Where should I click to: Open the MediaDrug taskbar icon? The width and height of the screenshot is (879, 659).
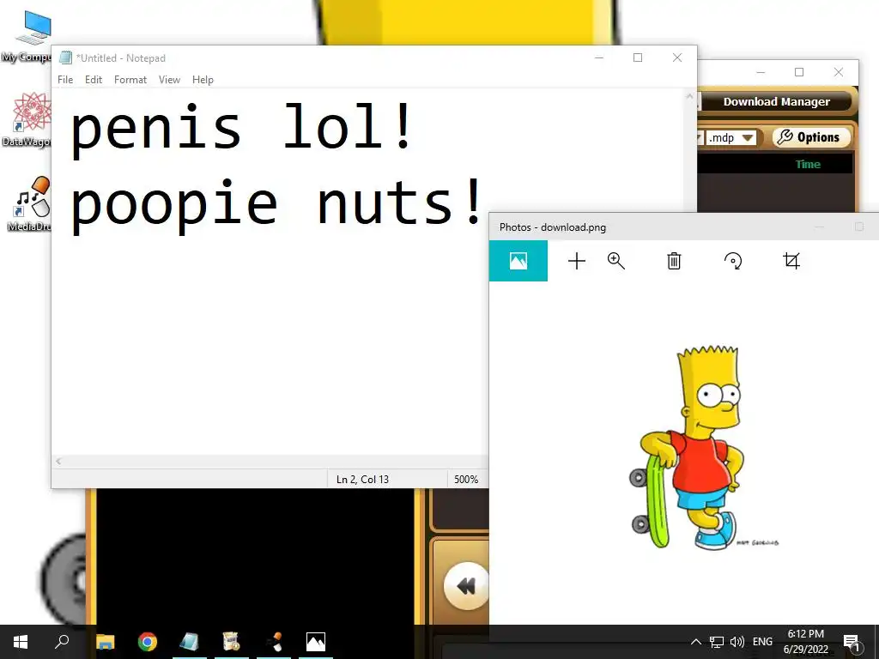274,642
